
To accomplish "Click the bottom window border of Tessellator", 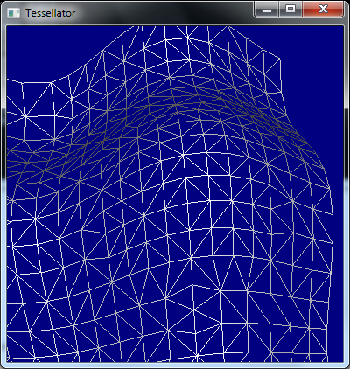I will click(175, 366).
